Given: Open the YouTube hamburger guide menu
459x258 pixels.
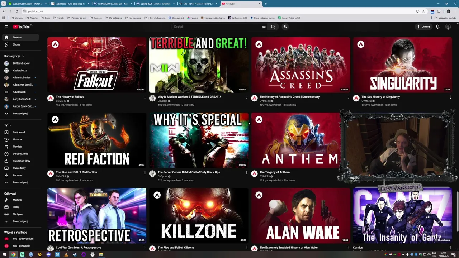Looking at the screenshot, I should 6,27.
